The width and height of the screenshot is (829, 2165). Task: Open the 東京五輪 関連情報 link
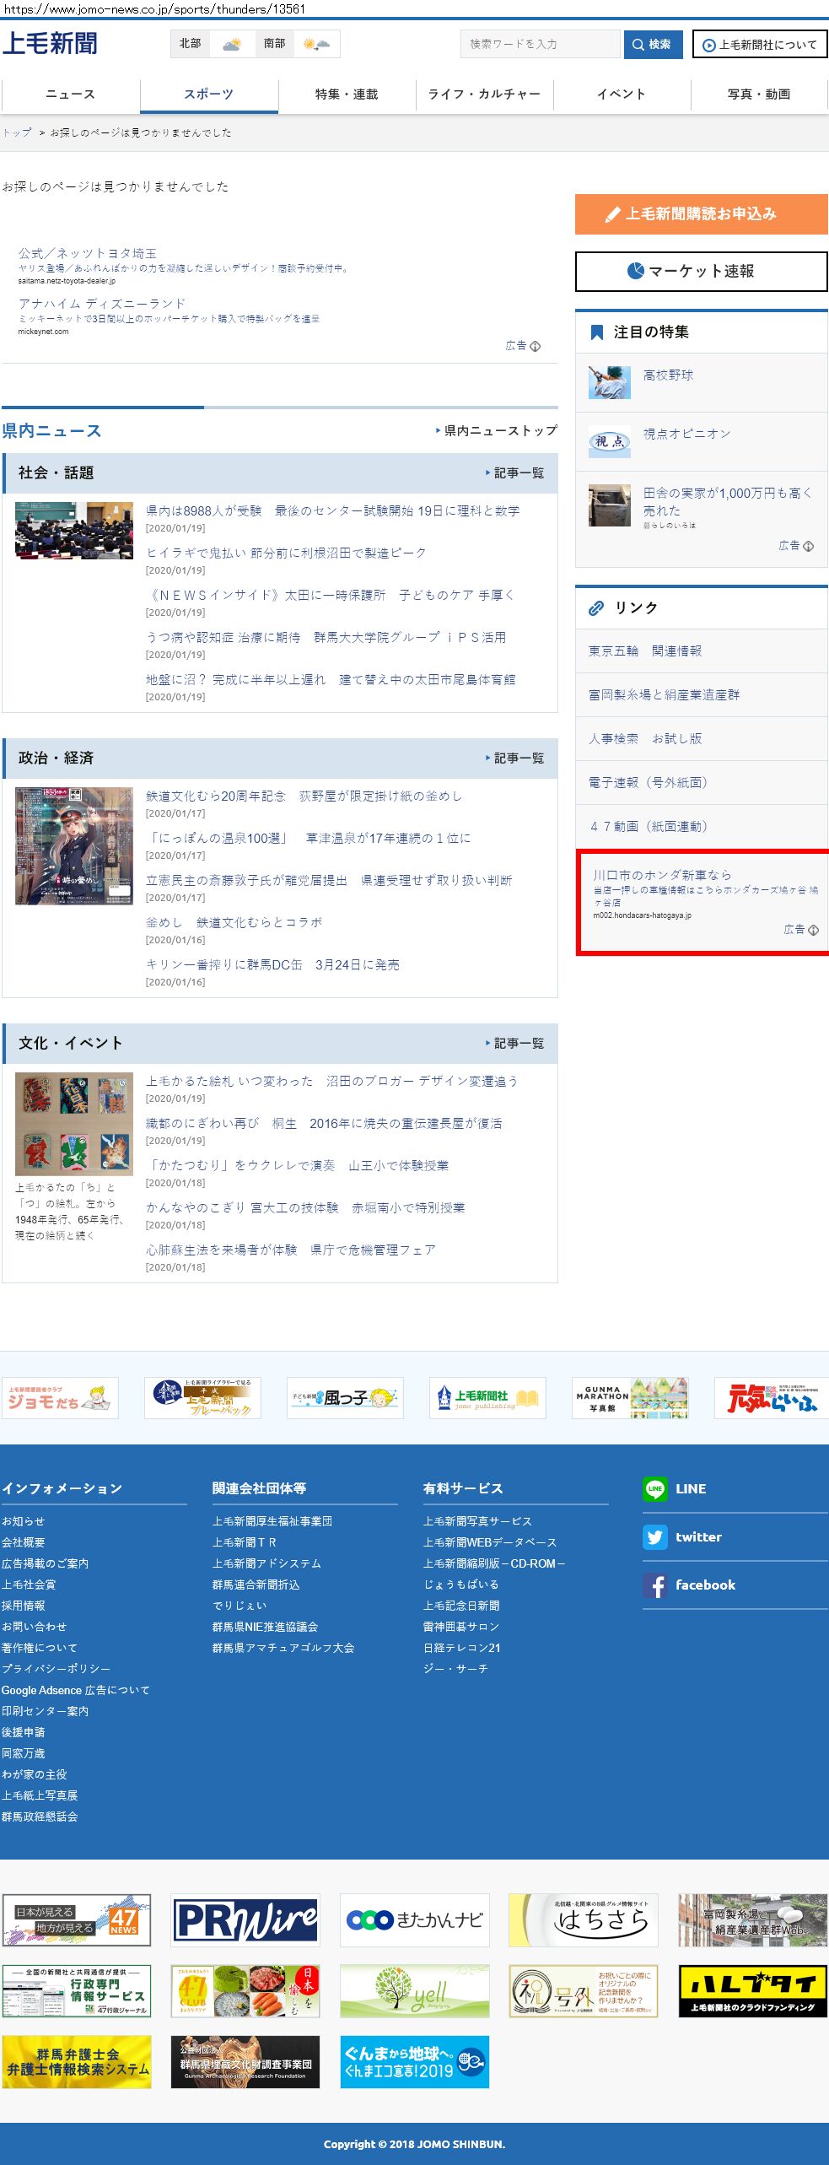pos(645,651)
